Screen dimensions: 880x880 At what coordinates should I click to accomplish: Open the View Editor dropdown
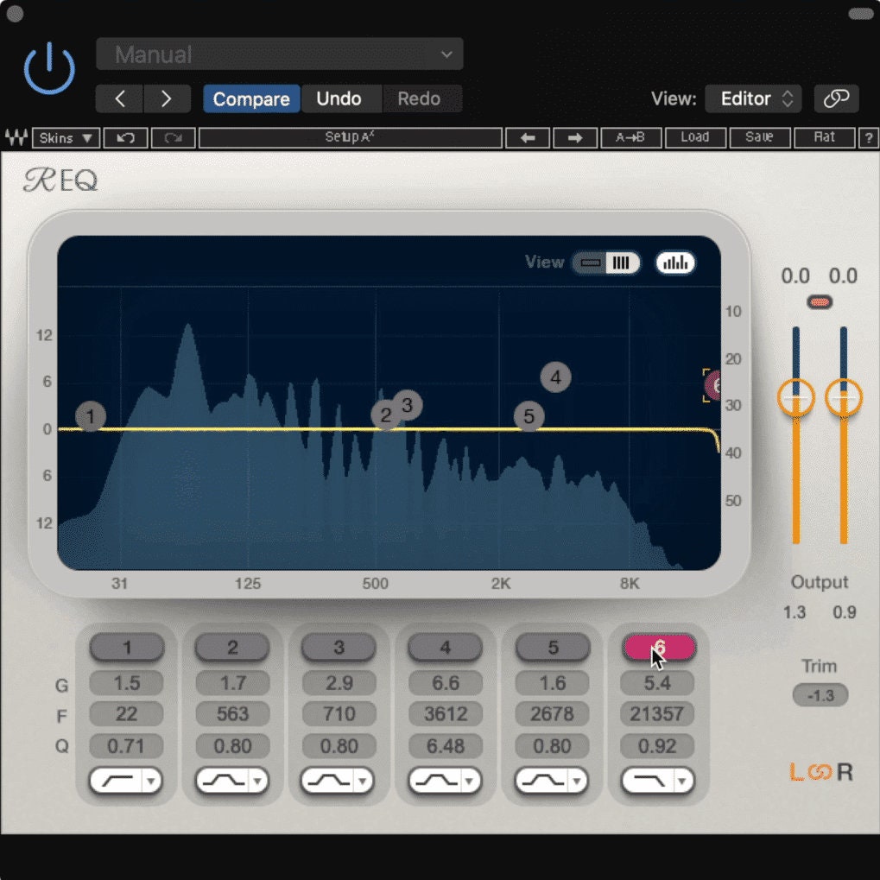[752, 98]
